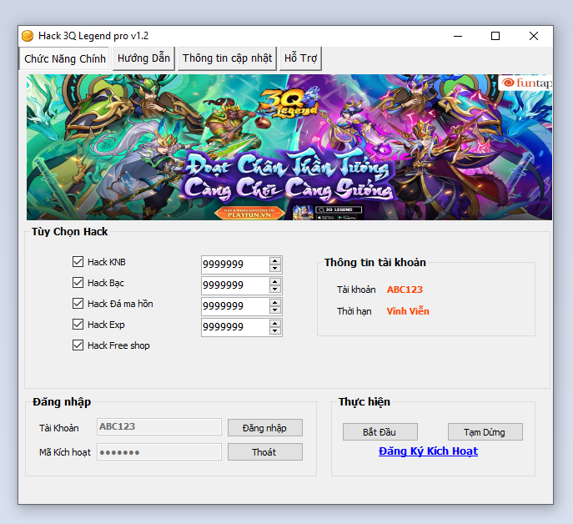Toggle the Hack Bạc checkbox
The width and height of the screenshot is (573, 524).
click(78, 283)
